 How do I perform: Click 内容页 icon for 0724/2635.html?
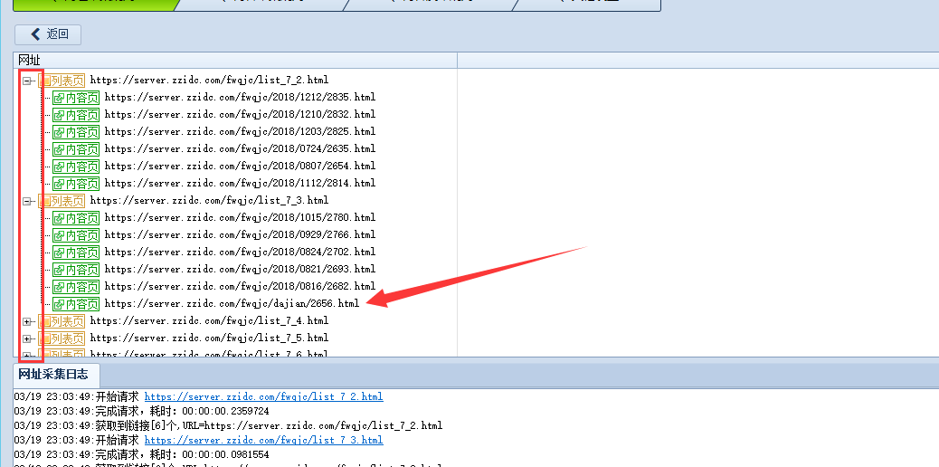pyautogui.click(x=75, y=149)
